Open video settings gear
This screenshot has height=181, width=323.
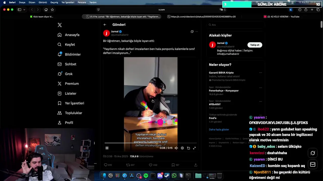(x=182, y=148)
